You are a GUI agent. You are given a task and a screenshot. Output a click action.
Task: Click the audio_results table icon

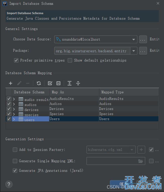click(21, 99)
